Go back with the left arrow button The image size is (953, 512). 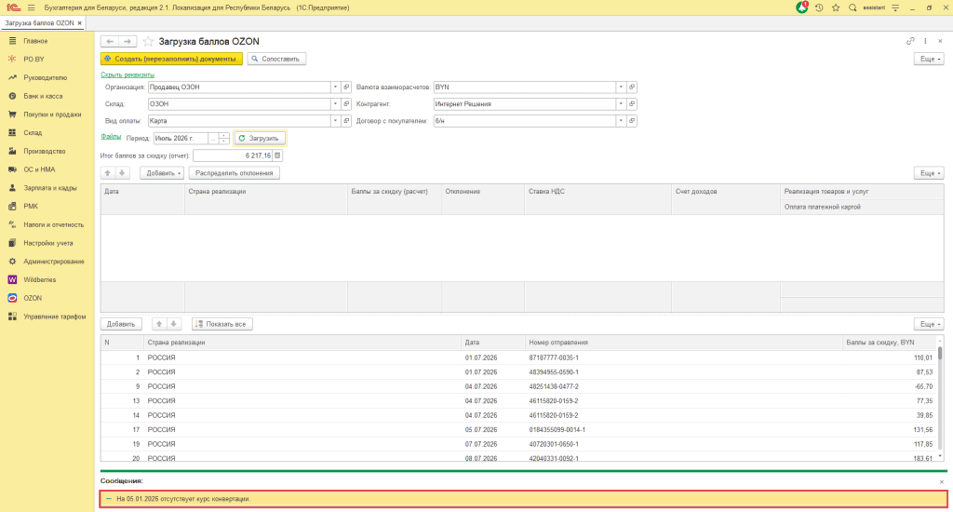110,41
